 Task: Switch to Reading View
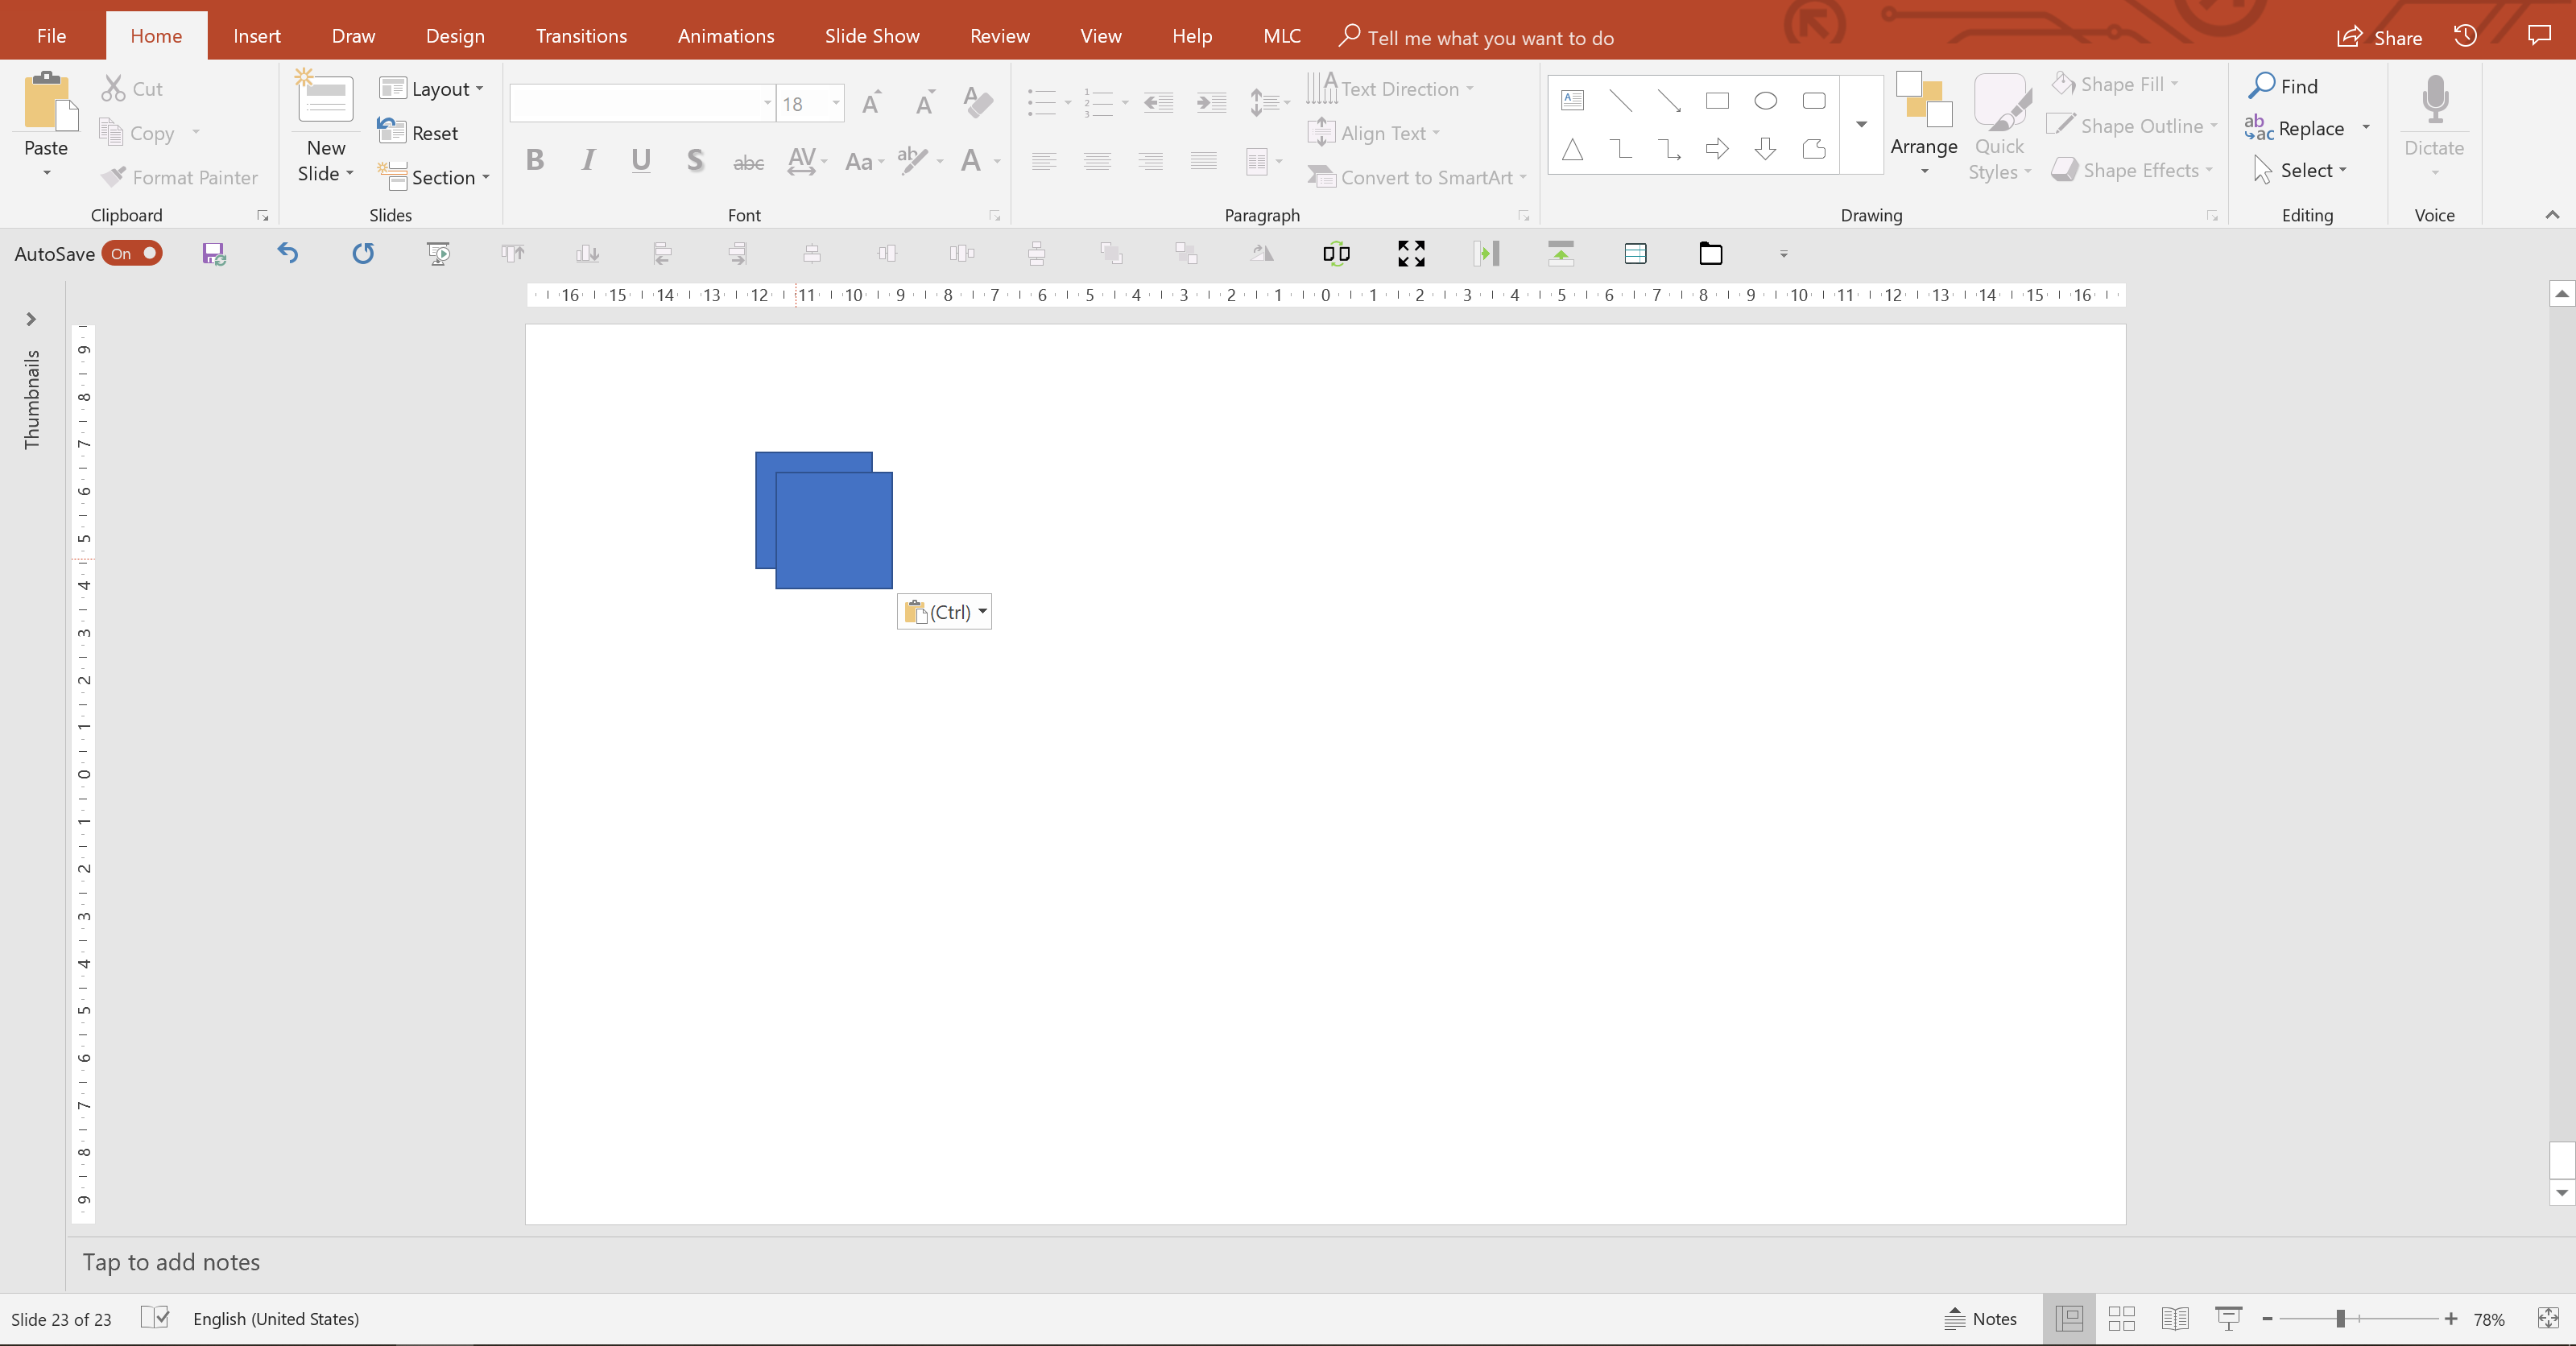2175,1319
